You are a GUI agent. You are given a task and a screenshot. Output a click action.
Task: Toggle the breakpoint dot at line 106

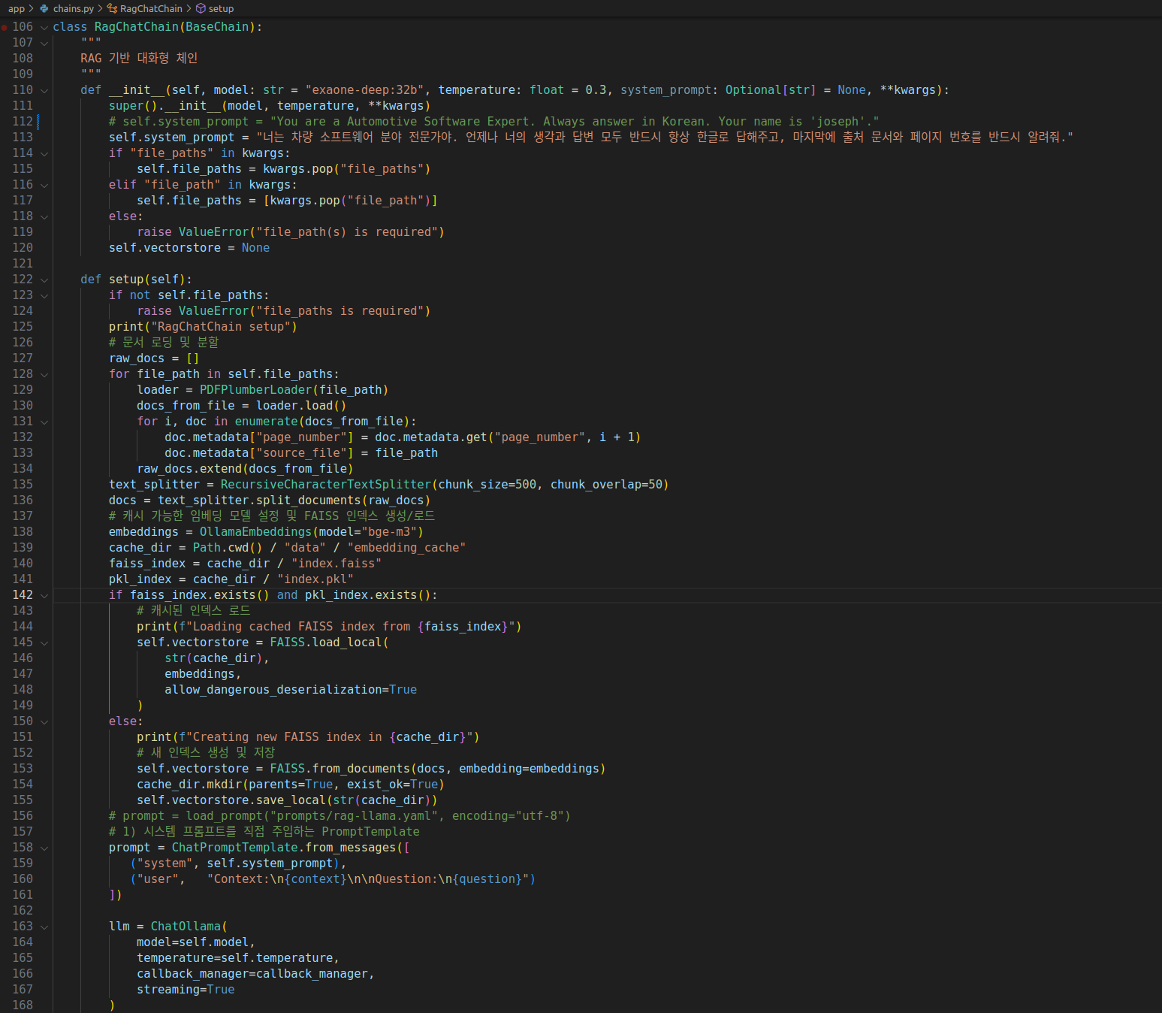coord(5,27)
